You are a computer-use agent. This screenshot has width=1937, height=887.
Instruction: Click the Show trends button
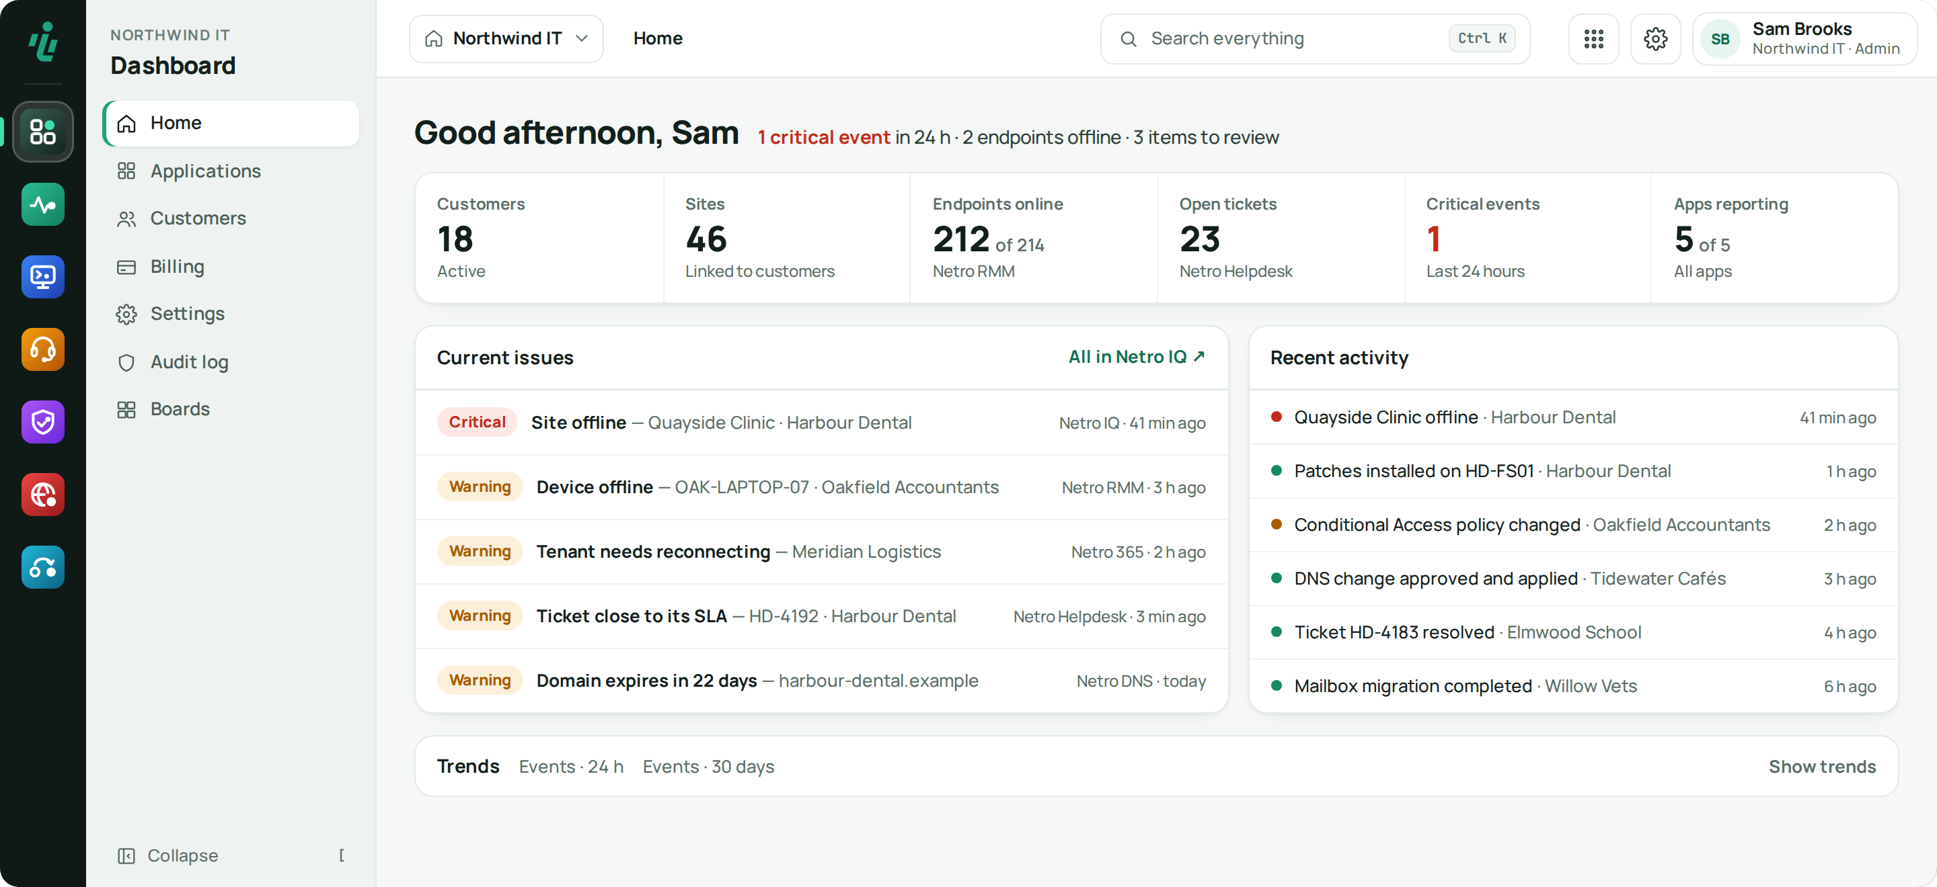pos(1822,766)
